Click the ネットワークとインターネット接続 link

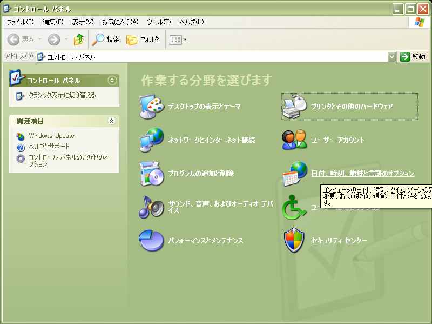(212, 140)
